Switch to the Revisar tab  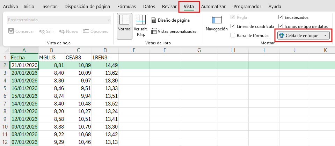[169, 6]
